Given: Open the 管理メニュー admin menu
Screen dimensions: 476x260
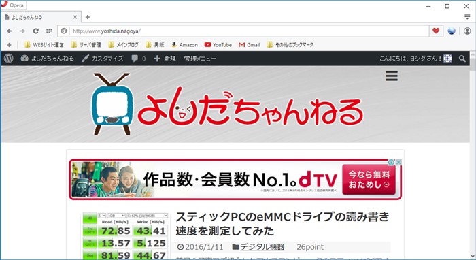Looking at the screenshot, I should [200, 59].
